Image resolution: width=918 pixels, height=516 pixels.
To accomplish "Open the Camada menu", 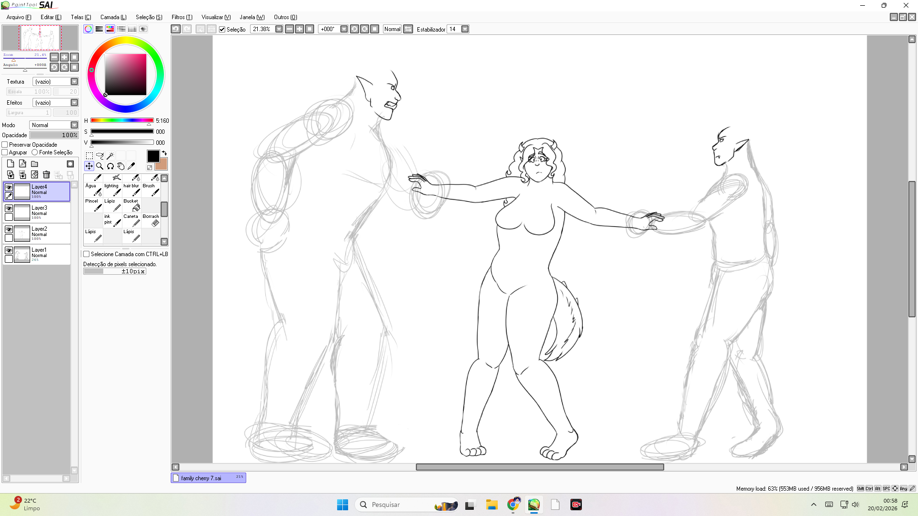I will pyautogui.click(x=113, y=17).
